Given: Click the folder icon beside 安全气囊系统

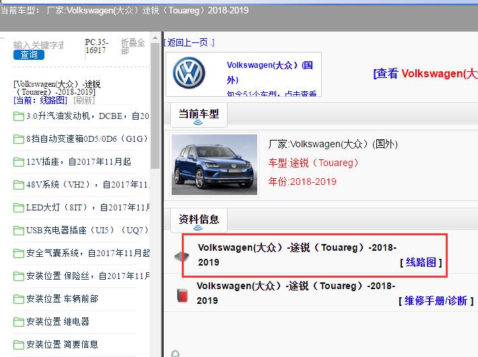Looking at the screenshot, I should click(19, 253).
